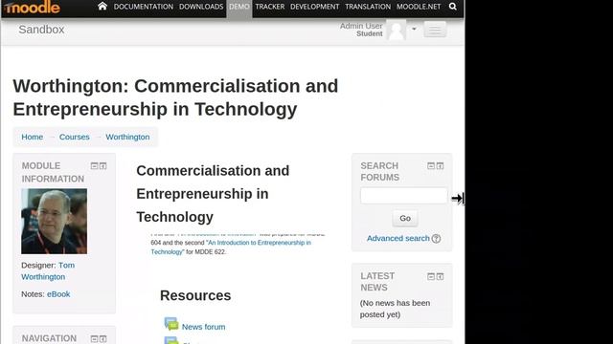Open the News forum link

pyautogui.click(x=203, y=327)
